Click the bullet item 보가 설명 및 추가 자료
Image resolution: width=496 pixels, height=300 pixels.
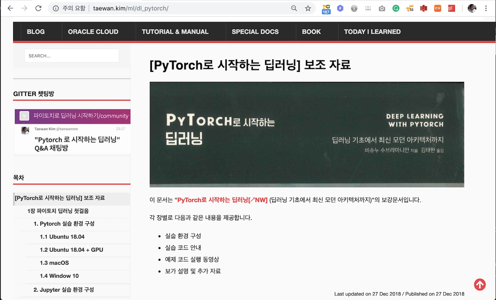193,271
